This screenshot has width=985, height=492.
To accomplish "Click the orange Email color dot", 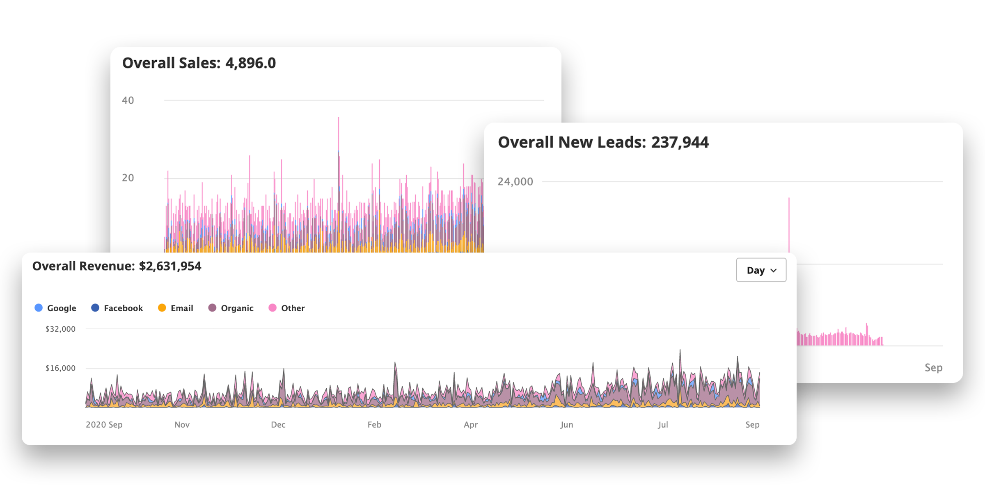I will 162,308.
